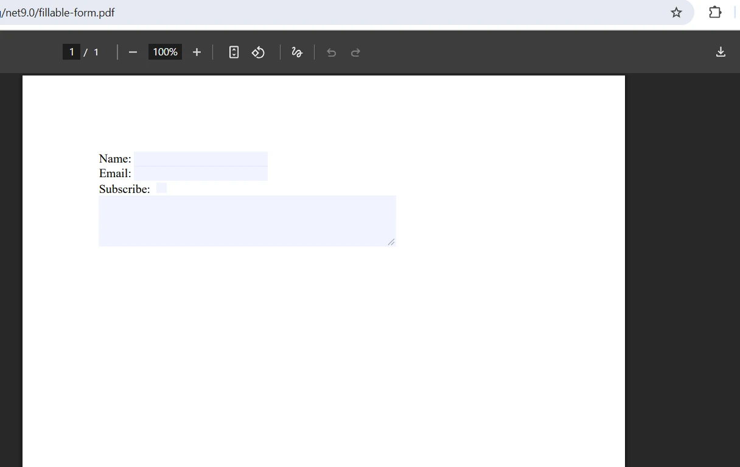Image resolution: width=740 pixels, height=467 pixels.
Task: Click the page number input box
Action: (71, 52)
